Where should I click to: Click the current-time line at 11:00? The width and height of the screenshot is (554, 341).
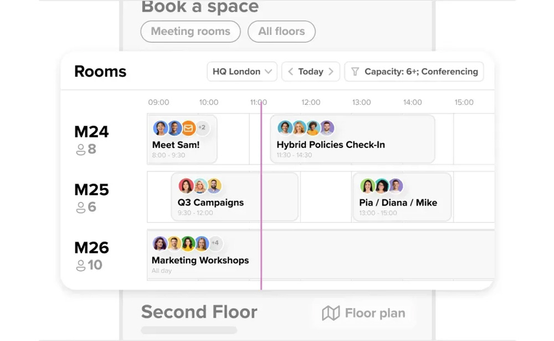click(261, 195)
